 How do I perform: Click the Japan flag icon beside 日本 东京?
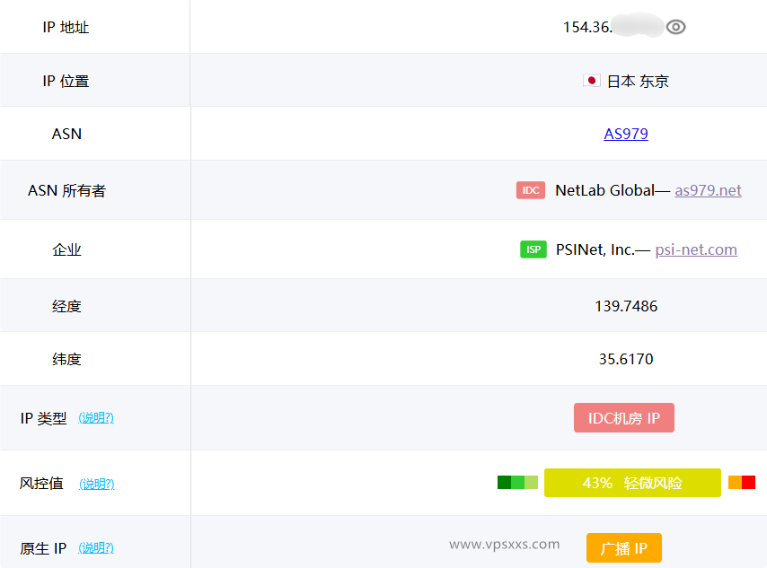[x=591, y=80]
